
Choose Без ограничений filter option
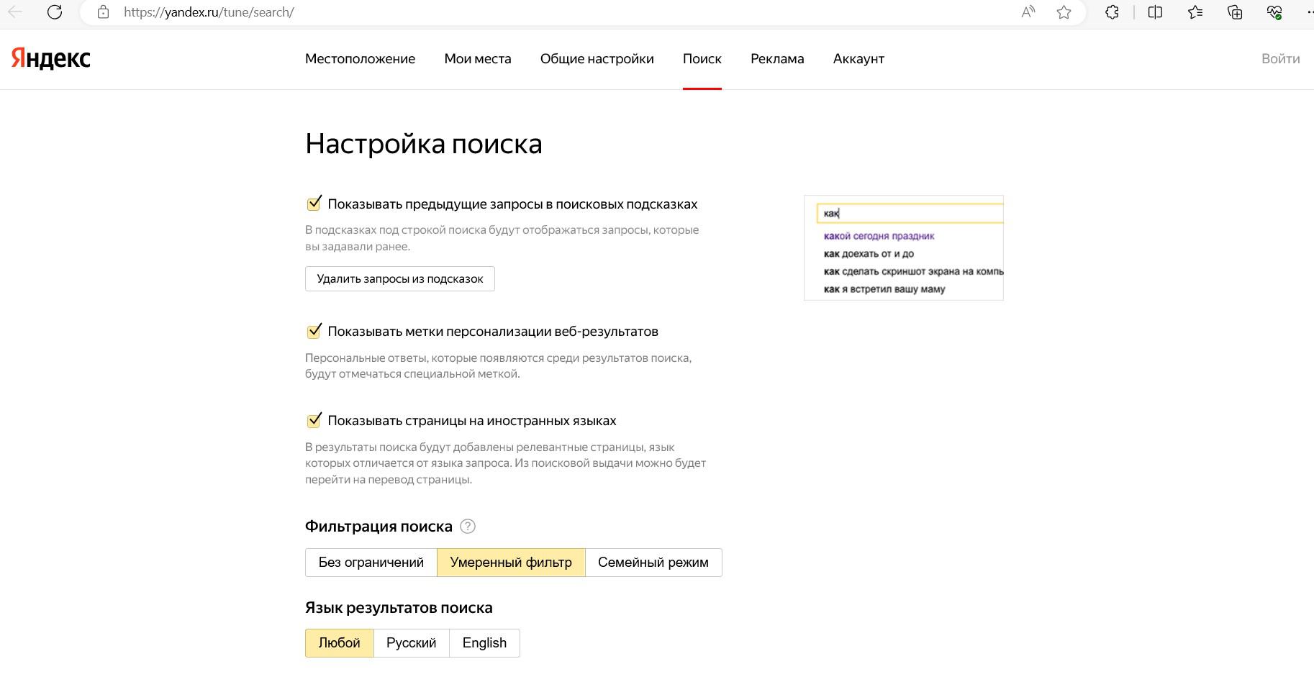click(x=371, y=563)
